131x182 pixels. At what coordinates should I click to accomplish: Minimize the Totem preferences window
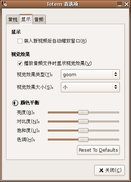point(119,4)
